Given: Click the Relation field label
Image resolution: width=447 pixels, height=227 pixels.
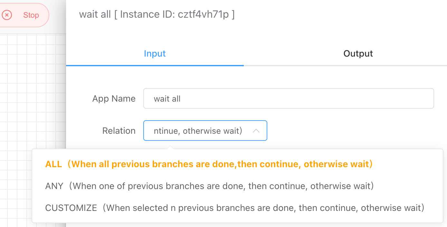Looking at the screenshot, I should [119, 131].
